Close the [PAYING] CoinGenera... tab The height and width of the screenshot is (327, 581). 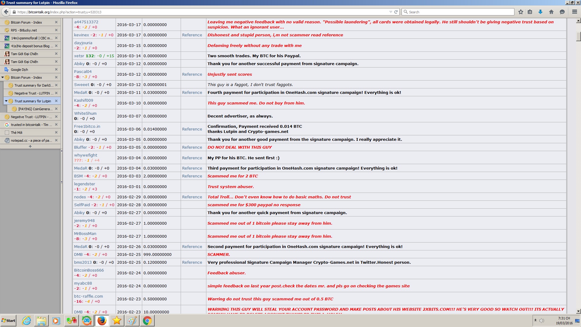tap(56, 109)
